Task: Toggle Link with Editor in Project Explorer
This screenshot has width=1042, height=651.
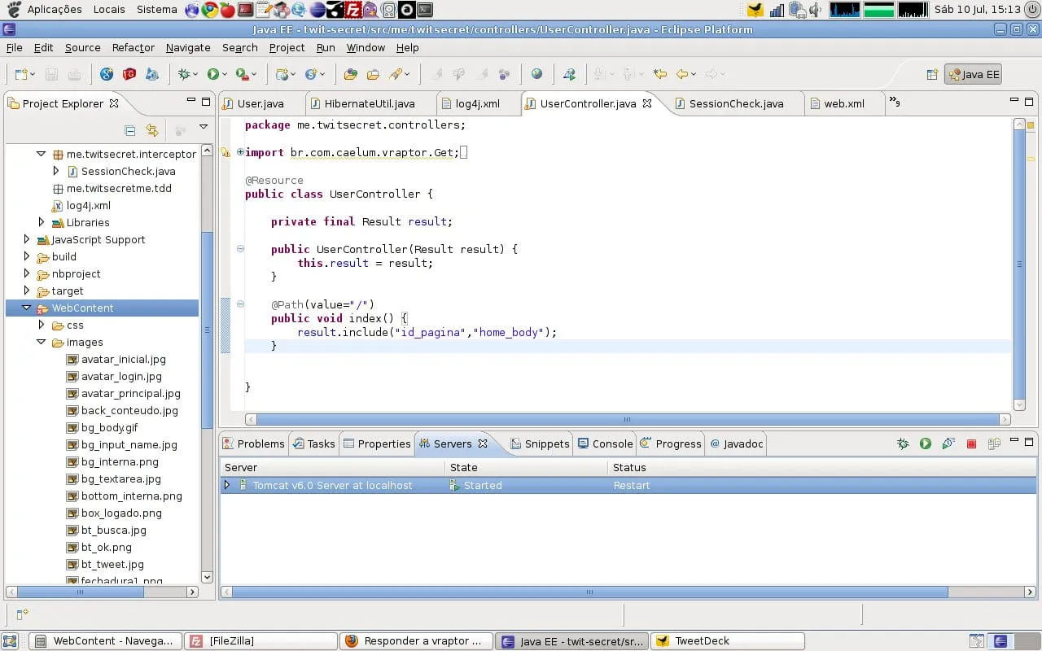Action: click(151, 130)
